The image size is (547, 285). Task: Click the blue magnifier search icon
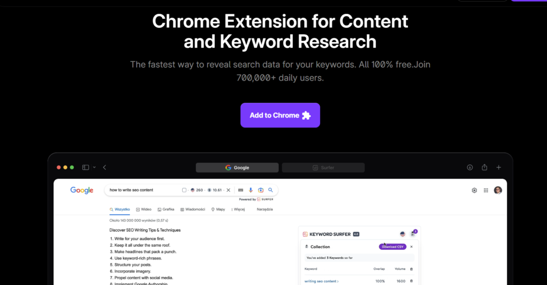click(270, 190)
